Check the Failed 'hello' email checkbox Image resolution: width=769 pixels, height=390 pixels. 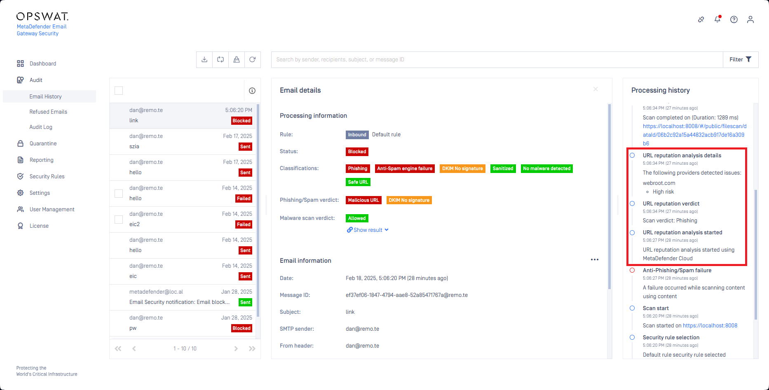pyautogui.click(x=119, y=194)
